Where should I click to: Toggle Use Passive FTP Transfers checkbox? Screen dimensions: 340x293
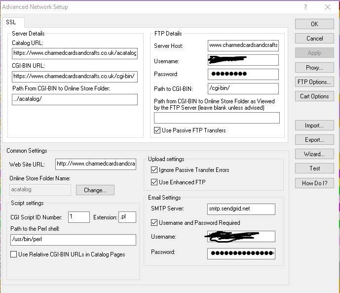click(157, 130)
